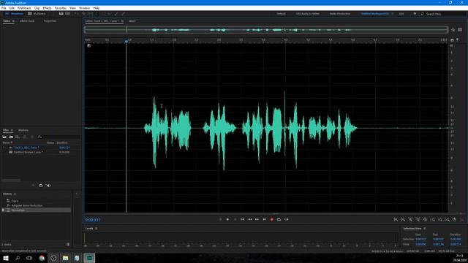Open the History panel menu
The height and width of the screenshot is (263, 468).
point(15,194)
